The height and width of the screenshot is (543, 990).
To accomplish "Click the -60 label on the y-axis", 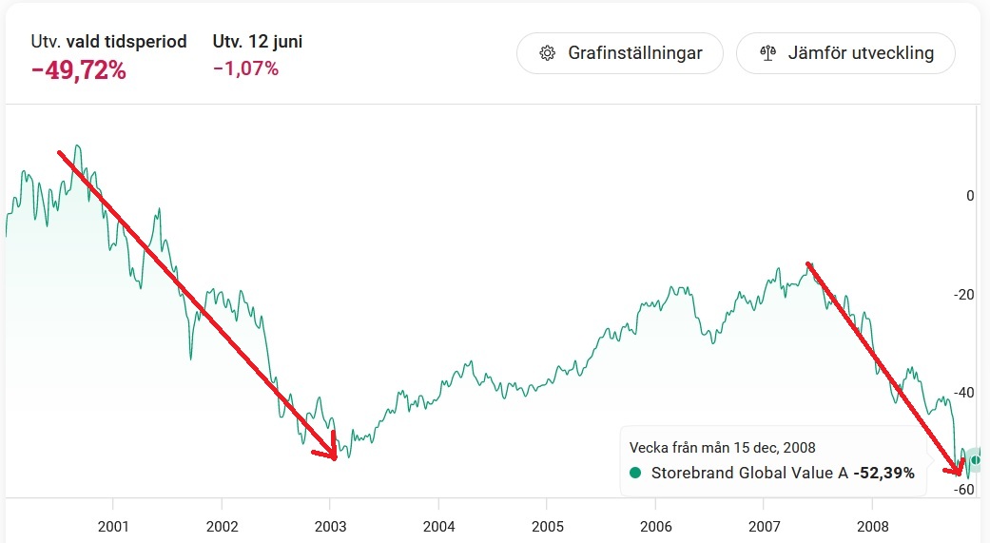I will [963, 490].
